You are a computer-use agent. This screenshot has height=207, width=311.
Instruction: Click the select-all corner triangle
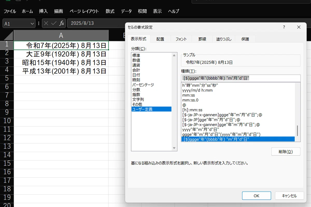click(x=8, y=36)
